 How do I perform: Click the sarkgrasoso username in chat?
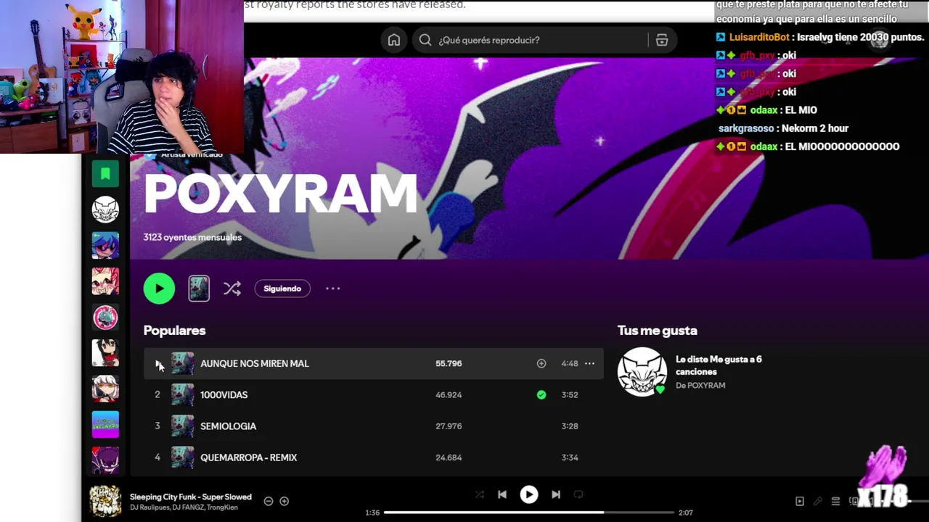(746, 128)
